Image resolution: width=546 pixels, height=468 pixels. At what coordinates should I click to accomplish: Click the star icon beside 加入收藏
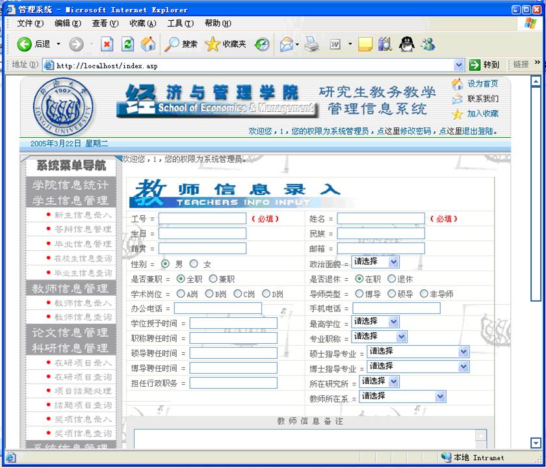coord(457,114)
